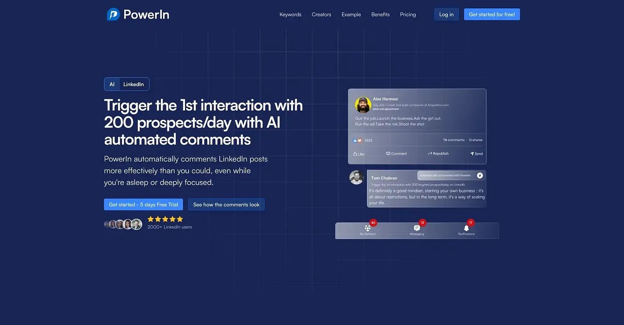Image resolution: width=624 pixels, height=325 pixels.
Task: Click the PowerIn automatically comments description paragraph
Action: pos(186,171)
